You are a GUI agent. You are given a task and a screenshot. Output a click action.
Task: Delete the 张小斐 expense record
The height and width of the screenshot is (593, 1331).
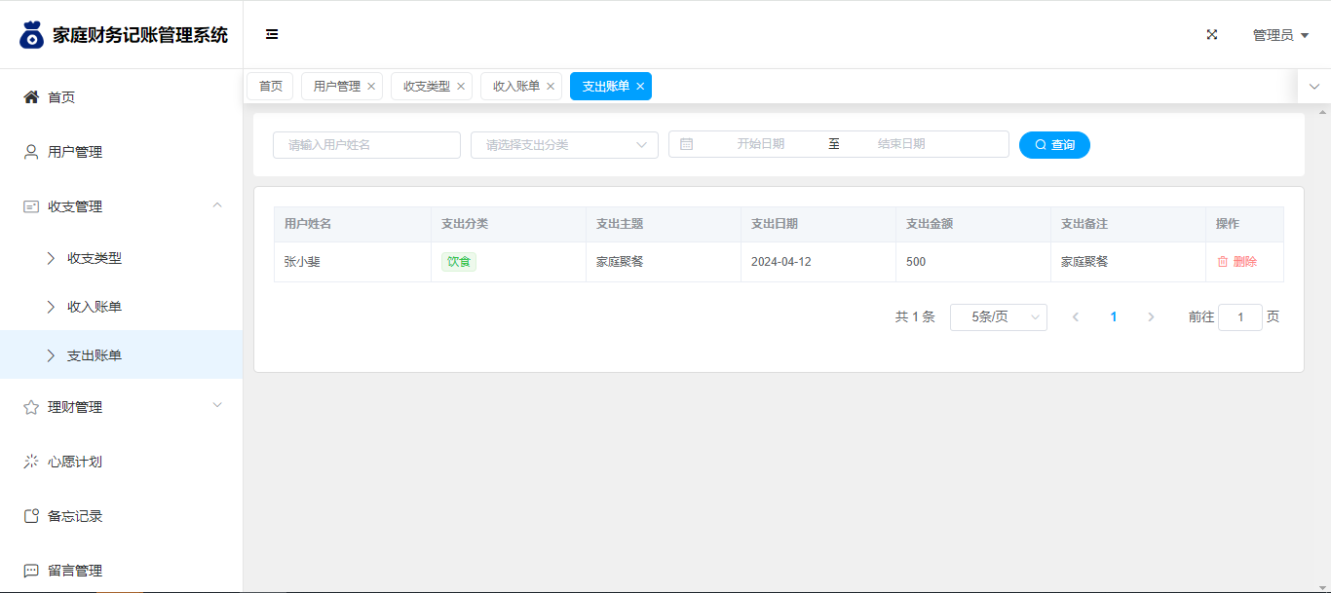[x=1236, y=262]
